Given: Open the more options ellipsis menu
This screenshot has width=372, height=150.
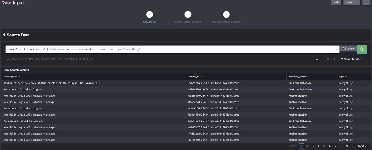Looking at the screenshot, I should tap(366, 2).
